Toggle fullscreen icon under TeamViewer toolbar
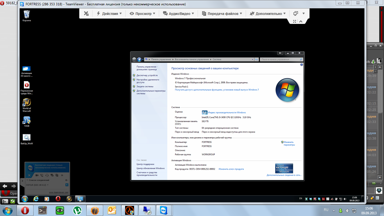 [295, 21]
